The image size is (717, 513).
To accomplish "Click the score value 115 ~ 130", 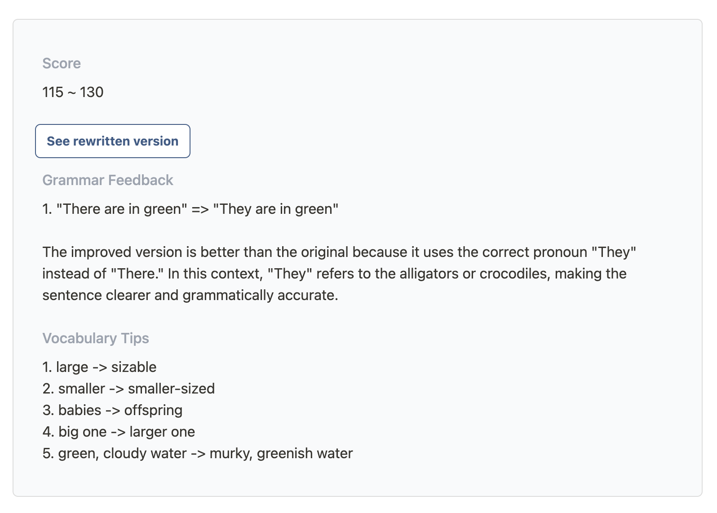I will click(73, 92).
